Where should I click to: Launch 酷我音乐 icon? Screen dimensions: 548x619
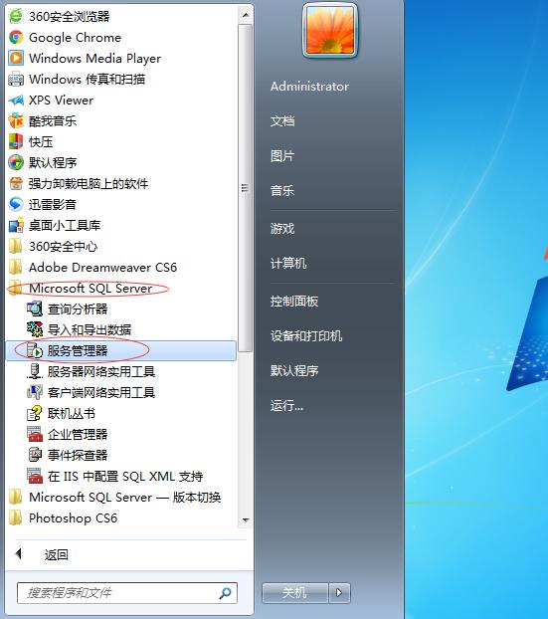[16, 120]
